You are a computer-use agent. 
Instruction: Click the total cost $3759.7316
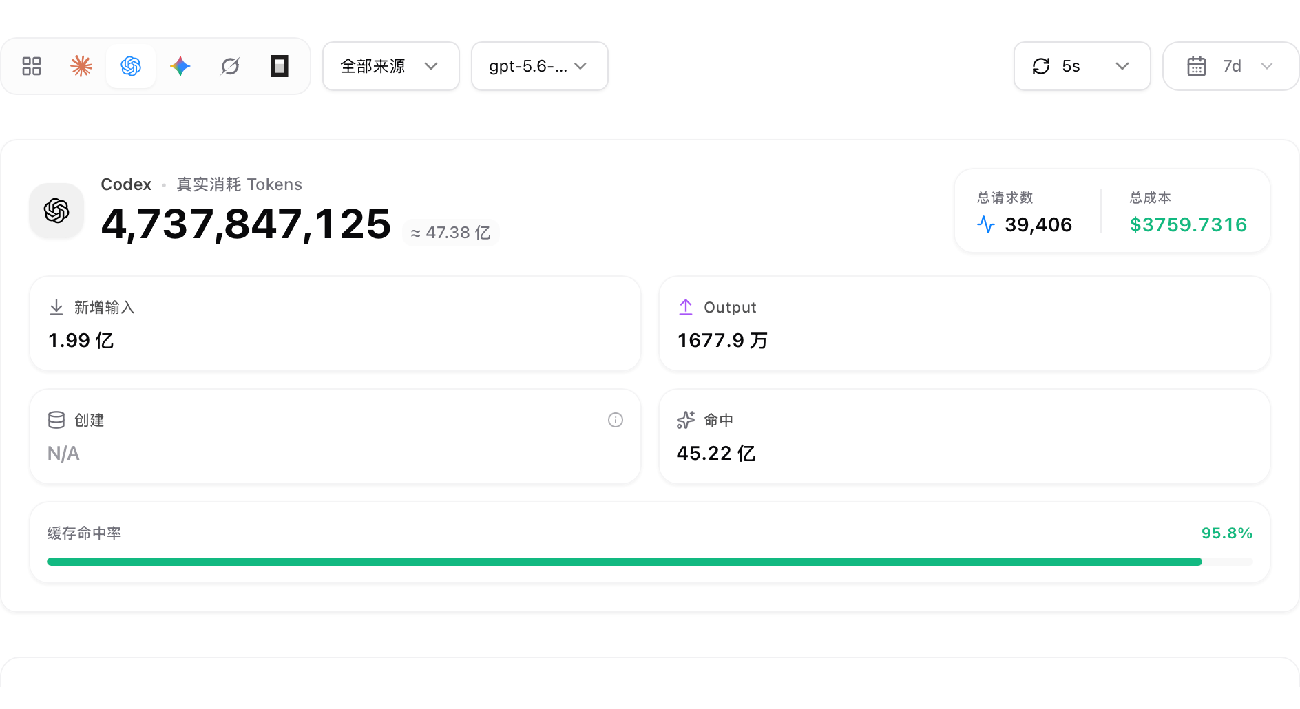coord(1188,224)
